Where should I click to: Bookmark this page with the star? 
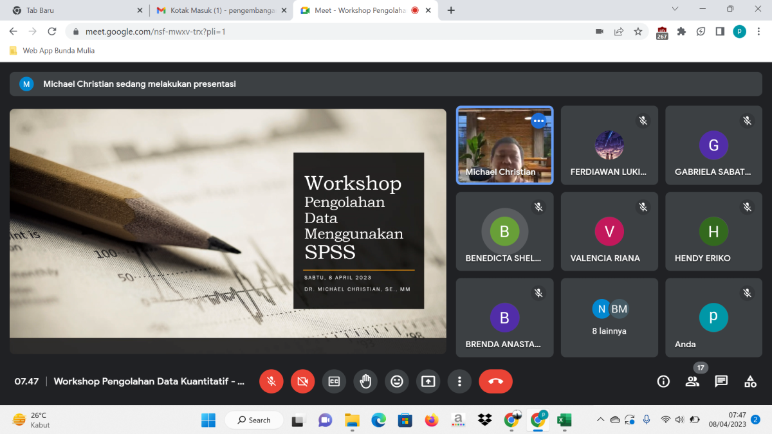coord(638,32)
